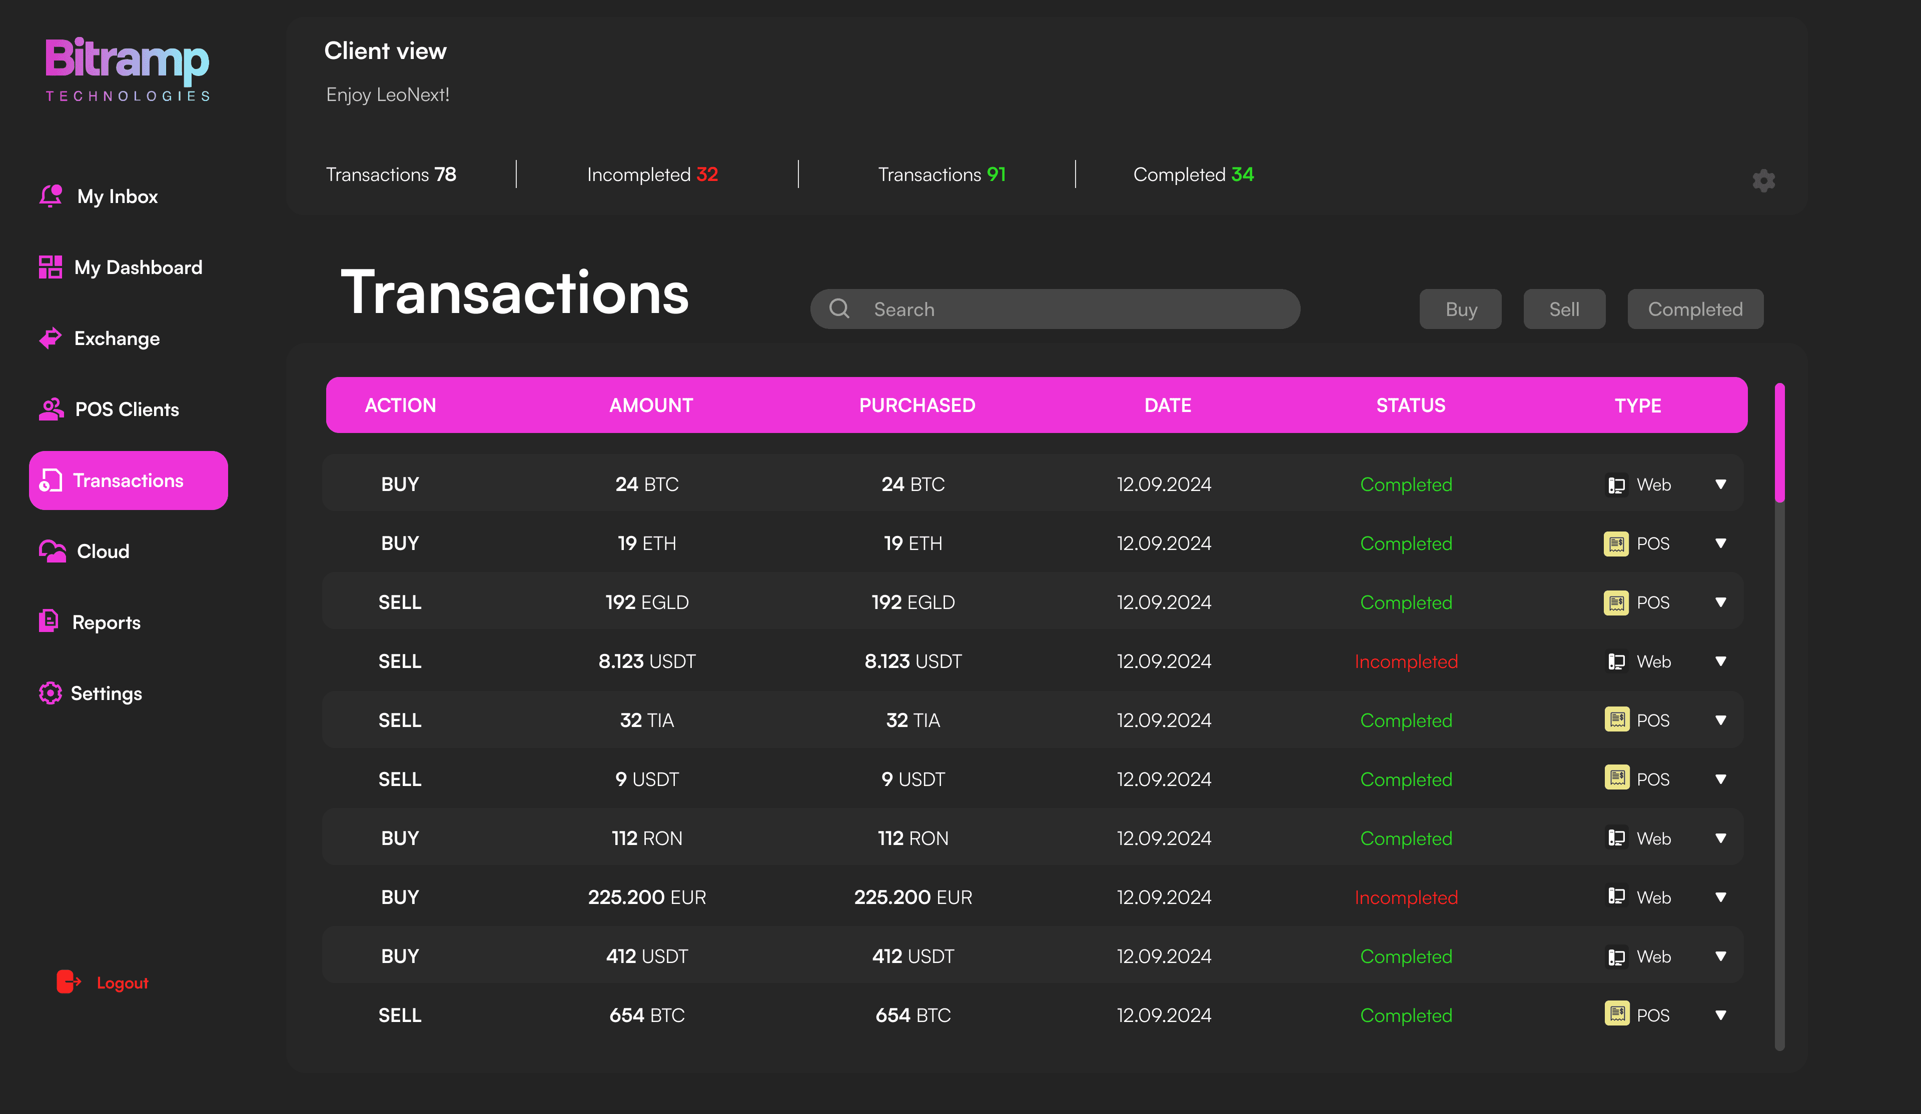Viewport: 1921px width, 1114px height.
Task: Click the My Inbox bell icon
Action: tap(51, 196)
